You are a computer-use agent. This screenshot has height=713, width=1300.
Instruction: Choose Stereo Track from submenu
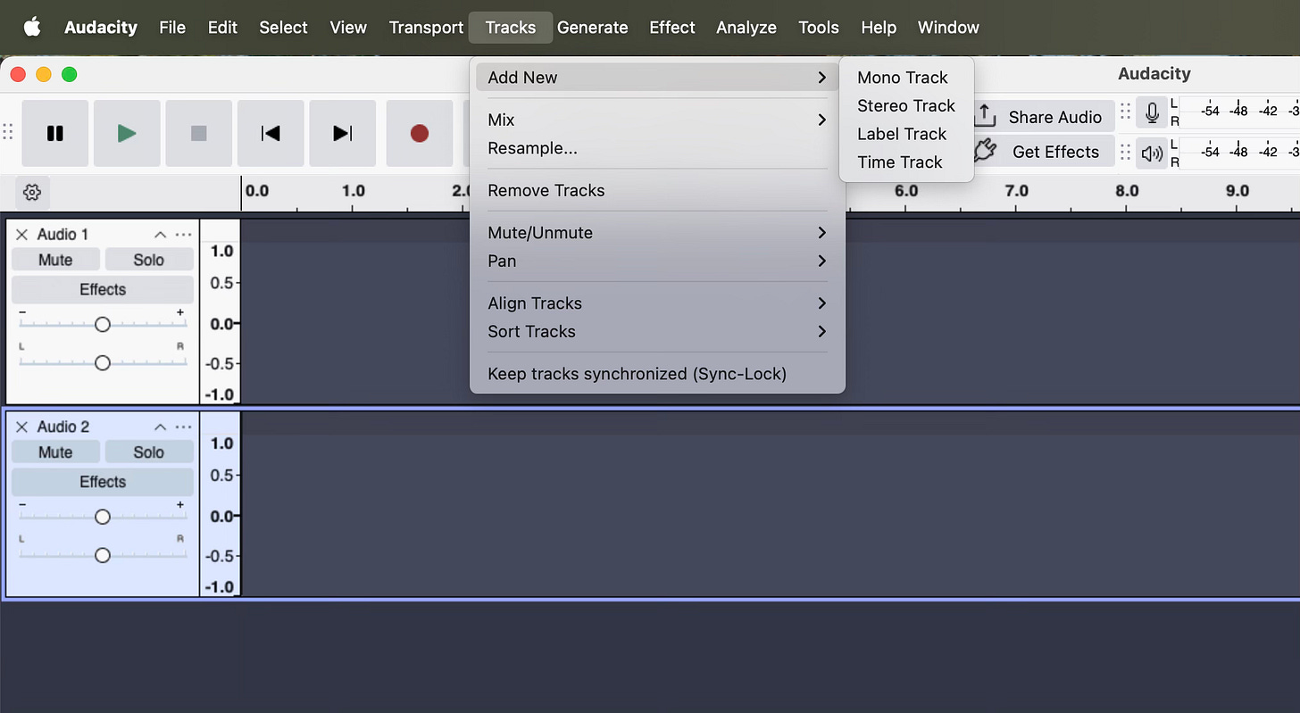pos(906,105)
